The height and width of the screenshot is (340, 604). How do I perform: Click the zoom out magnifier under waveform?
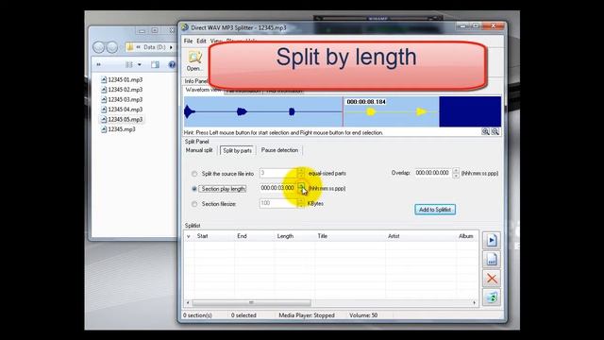(x=495, y=132)
